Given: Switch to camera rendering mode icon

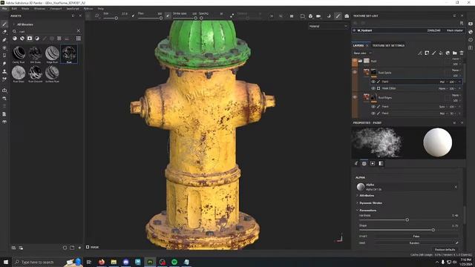Looking at the screenshot, I should coord(347,16).
